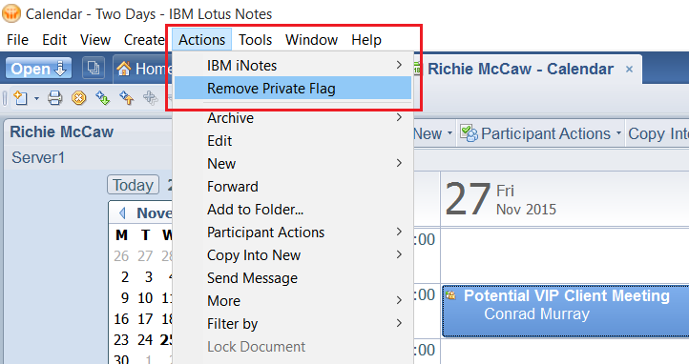Click the Richie McCaw navigator heading
Viewport: 689px width, 364px height.
tap(62, 131)
